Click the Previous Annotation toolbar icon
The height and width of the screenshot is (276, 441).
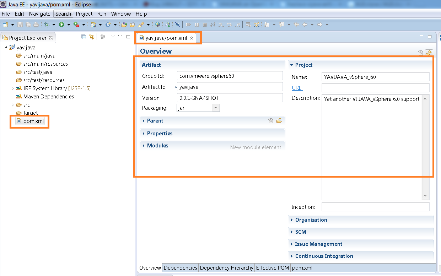pyautogui.click(x=281, y=25)
